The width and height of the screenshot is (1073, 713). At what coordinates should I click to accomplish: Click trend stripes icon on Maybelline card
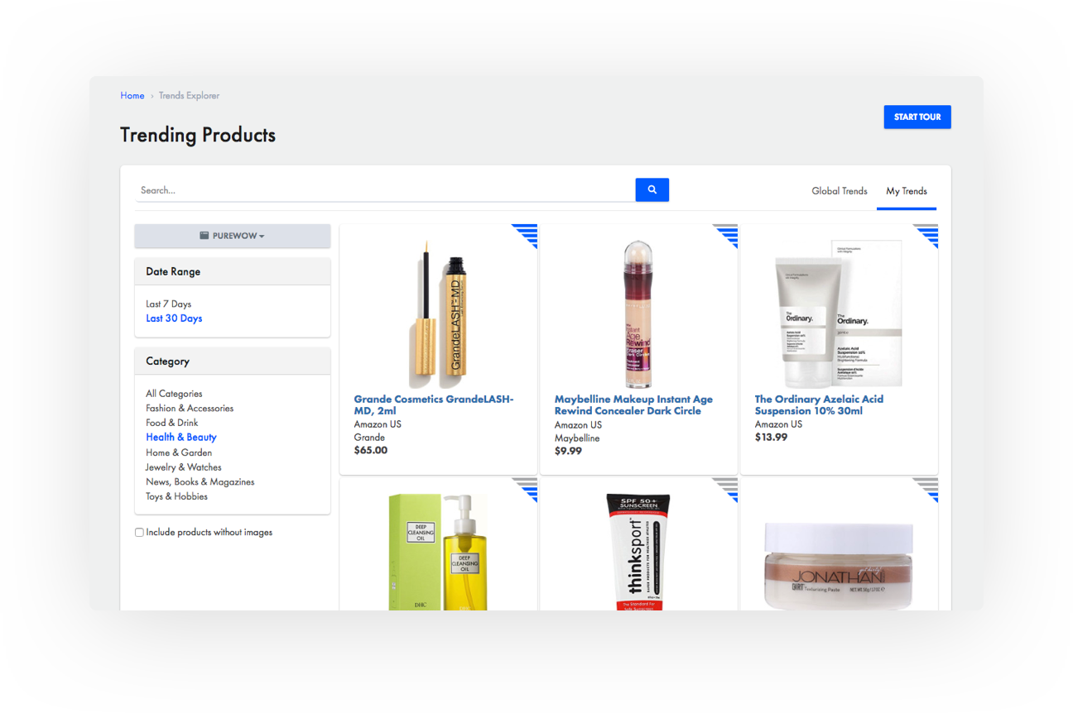coord(726,236)
